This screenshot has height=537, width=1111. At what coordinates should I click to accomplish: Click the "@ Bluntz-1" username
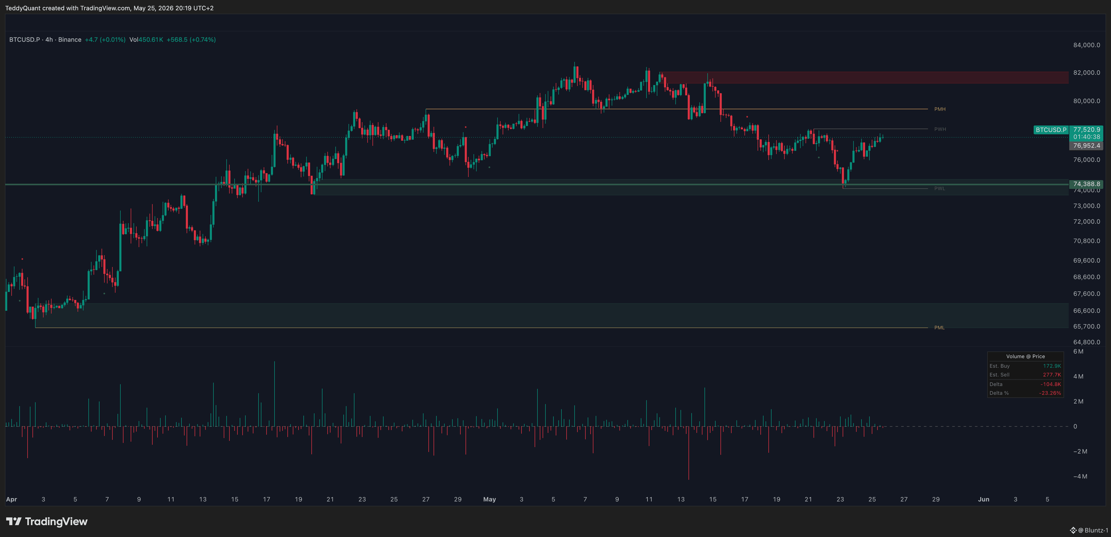click(x=1093, y=530)
